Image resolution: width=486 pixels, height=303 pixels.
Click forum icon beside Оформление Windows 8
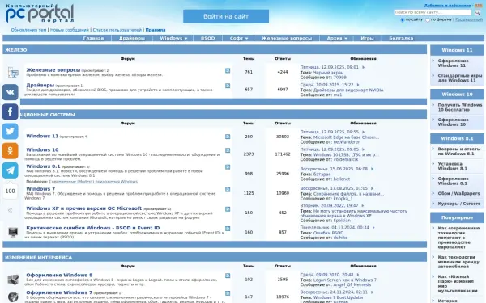tap(13, 280)
